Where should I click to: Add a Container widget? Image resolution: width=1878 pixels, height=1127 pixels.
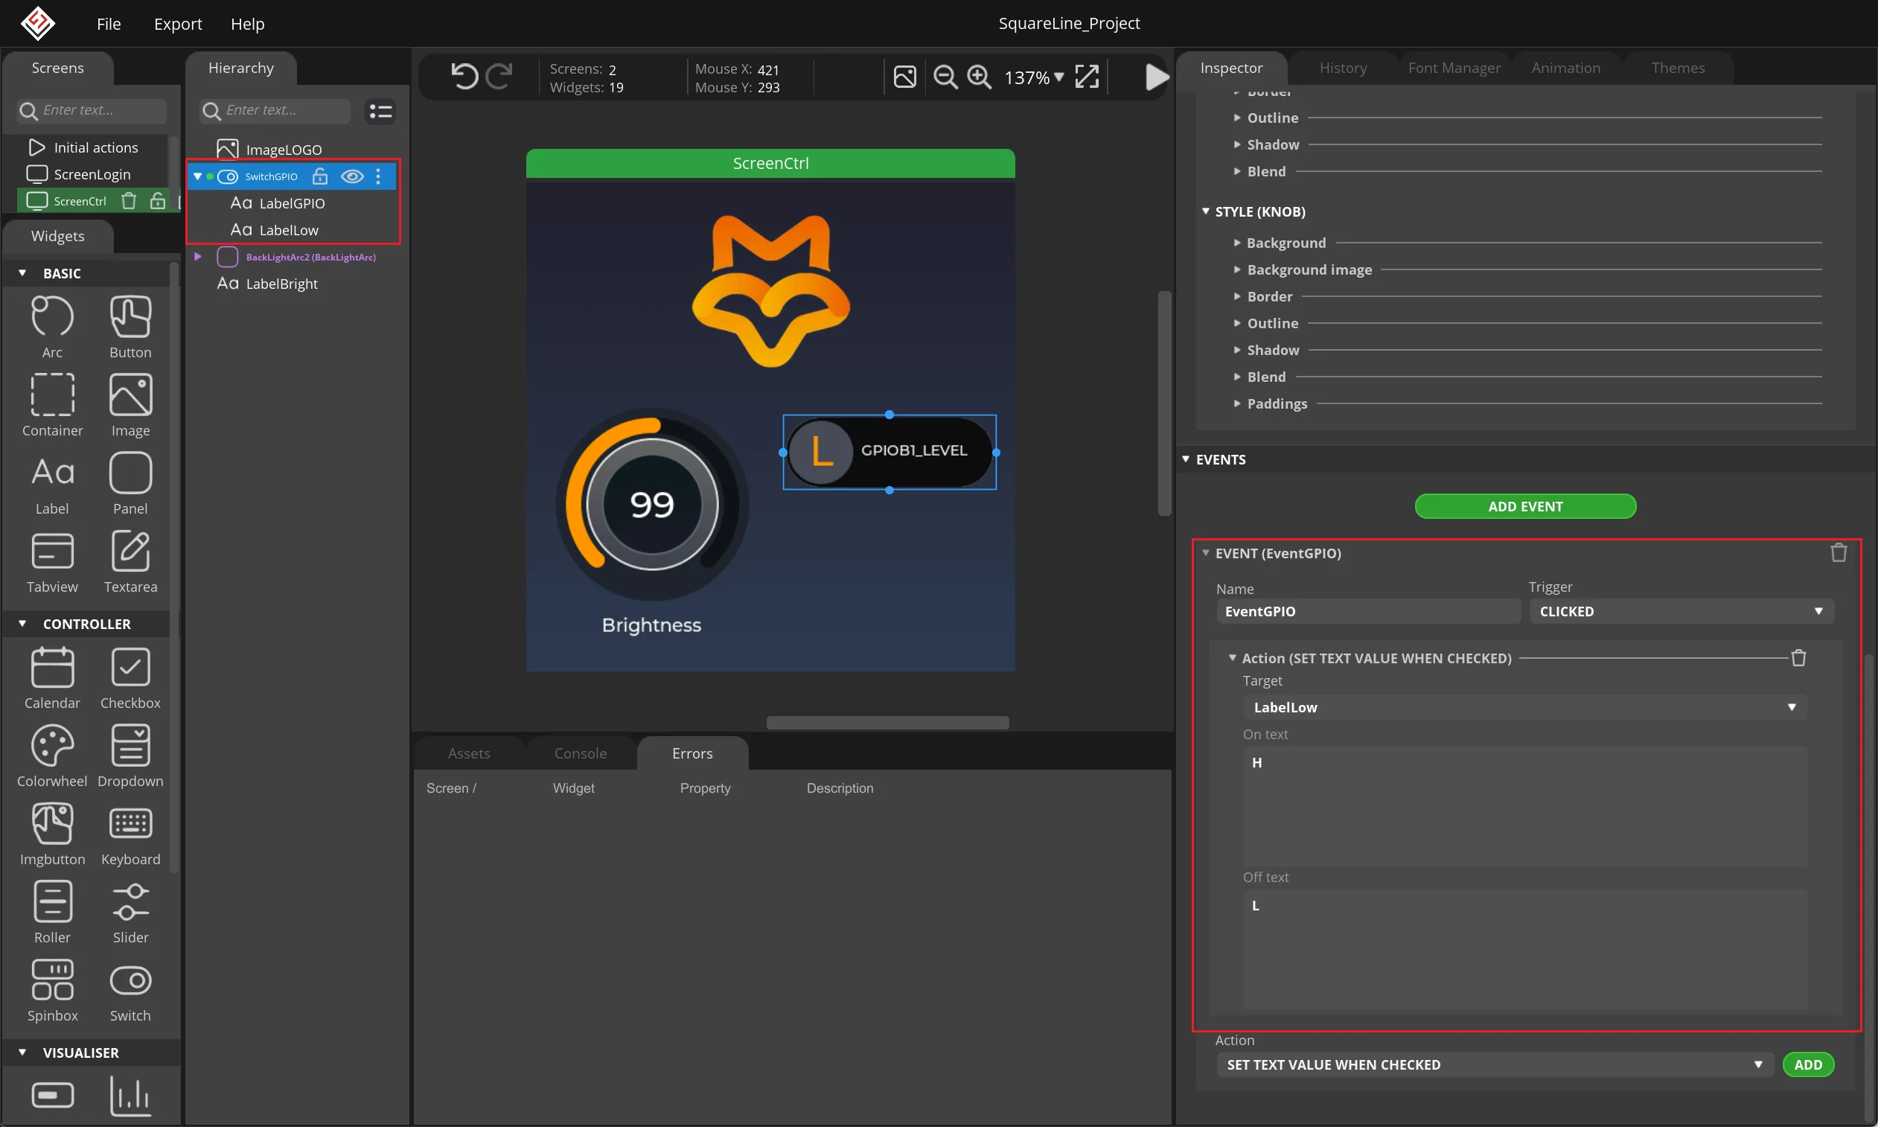point(52,406)
